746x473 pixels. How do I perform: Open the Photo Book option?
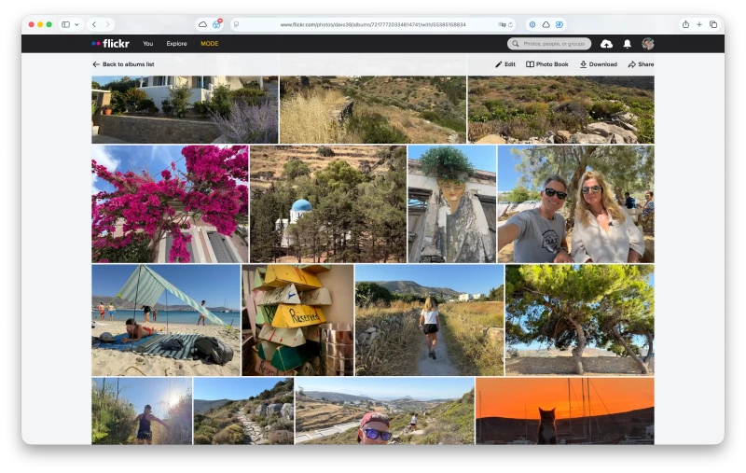546,64
